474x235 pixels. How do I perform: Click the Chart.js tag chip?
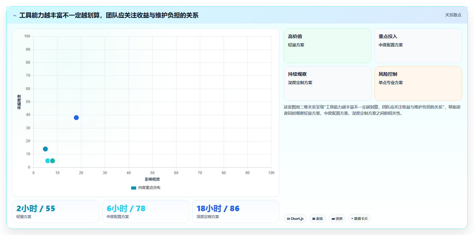(x=295, y=219)
